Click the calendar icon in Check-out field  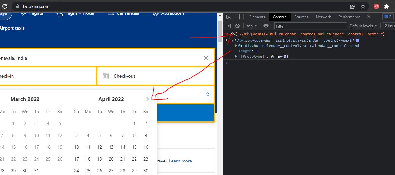click(x=106, y=76)
